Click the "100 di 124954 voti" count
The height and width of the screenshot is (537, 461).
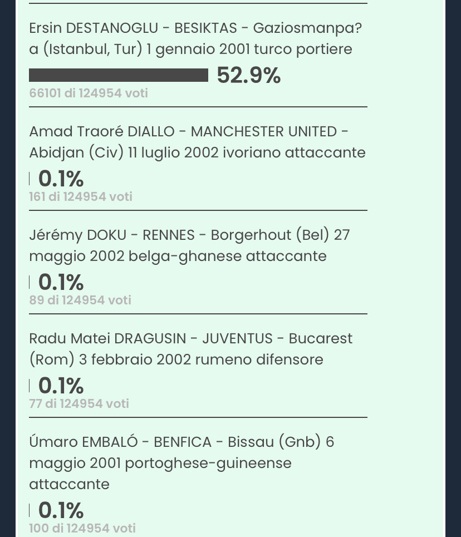point(82,528)
